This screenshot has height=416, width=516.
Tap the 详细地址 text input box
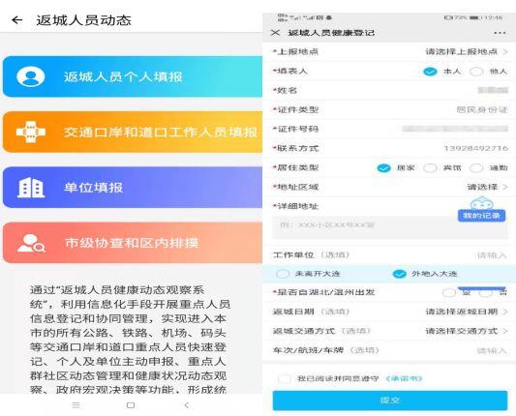click(x=390, y=227)
